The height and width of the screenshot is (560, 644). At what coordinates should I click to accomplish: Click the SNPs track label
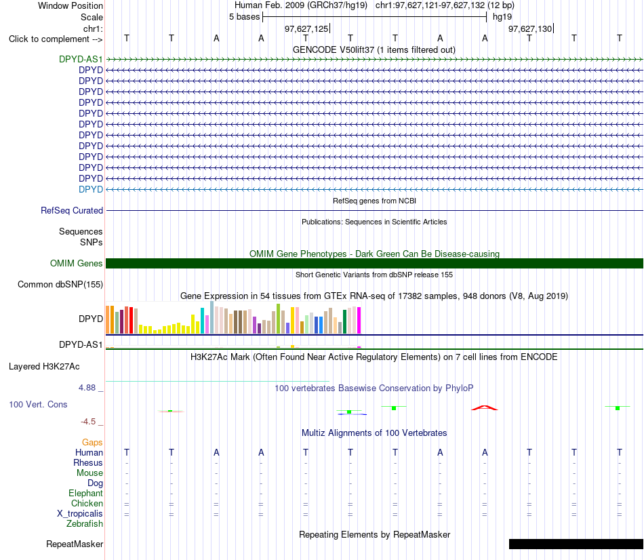tap(92, 243)
